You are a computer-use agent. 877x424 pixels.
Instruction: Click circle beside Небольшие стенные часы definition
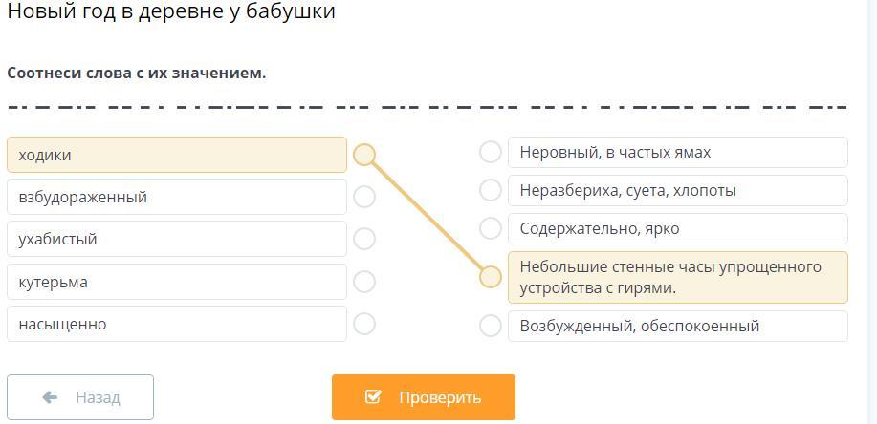(491, 277)
